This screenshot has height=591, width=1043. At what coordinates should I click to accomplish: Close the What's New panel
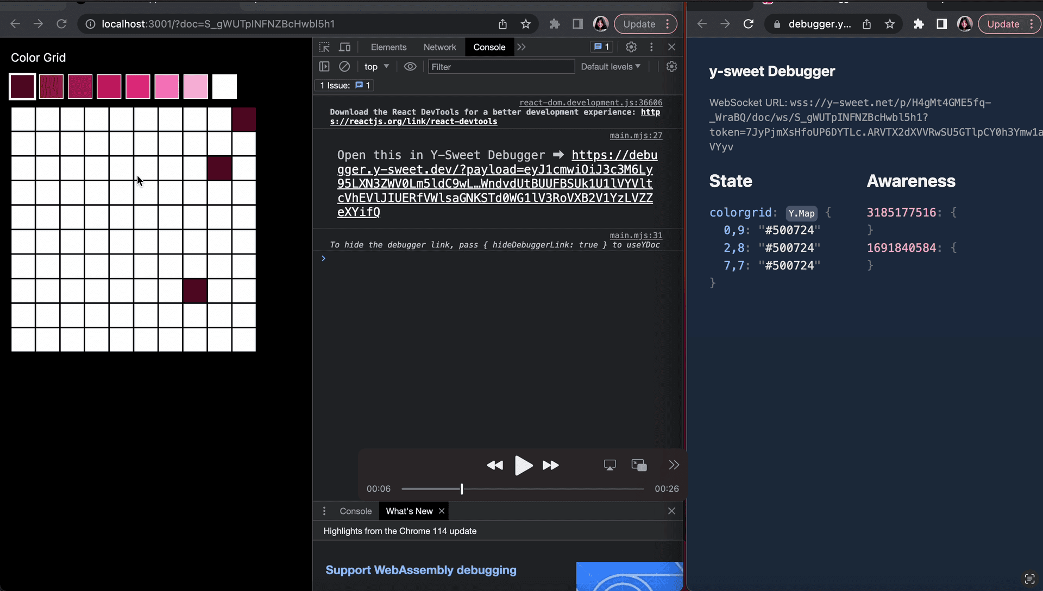pyautogui.click(x=441, y=511)
